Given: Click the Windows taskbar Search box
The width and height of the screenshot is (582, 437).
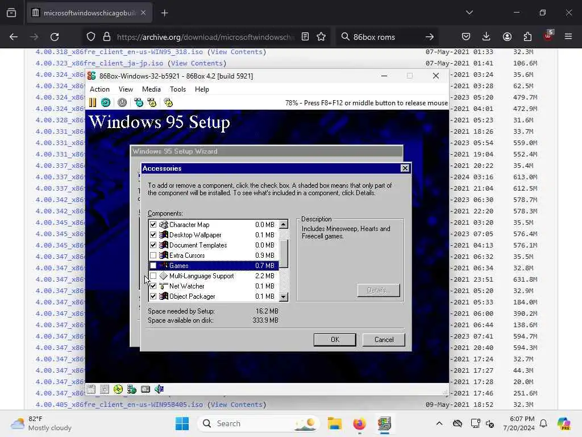Looking at the screenshot, I should [x=259, y=423].
